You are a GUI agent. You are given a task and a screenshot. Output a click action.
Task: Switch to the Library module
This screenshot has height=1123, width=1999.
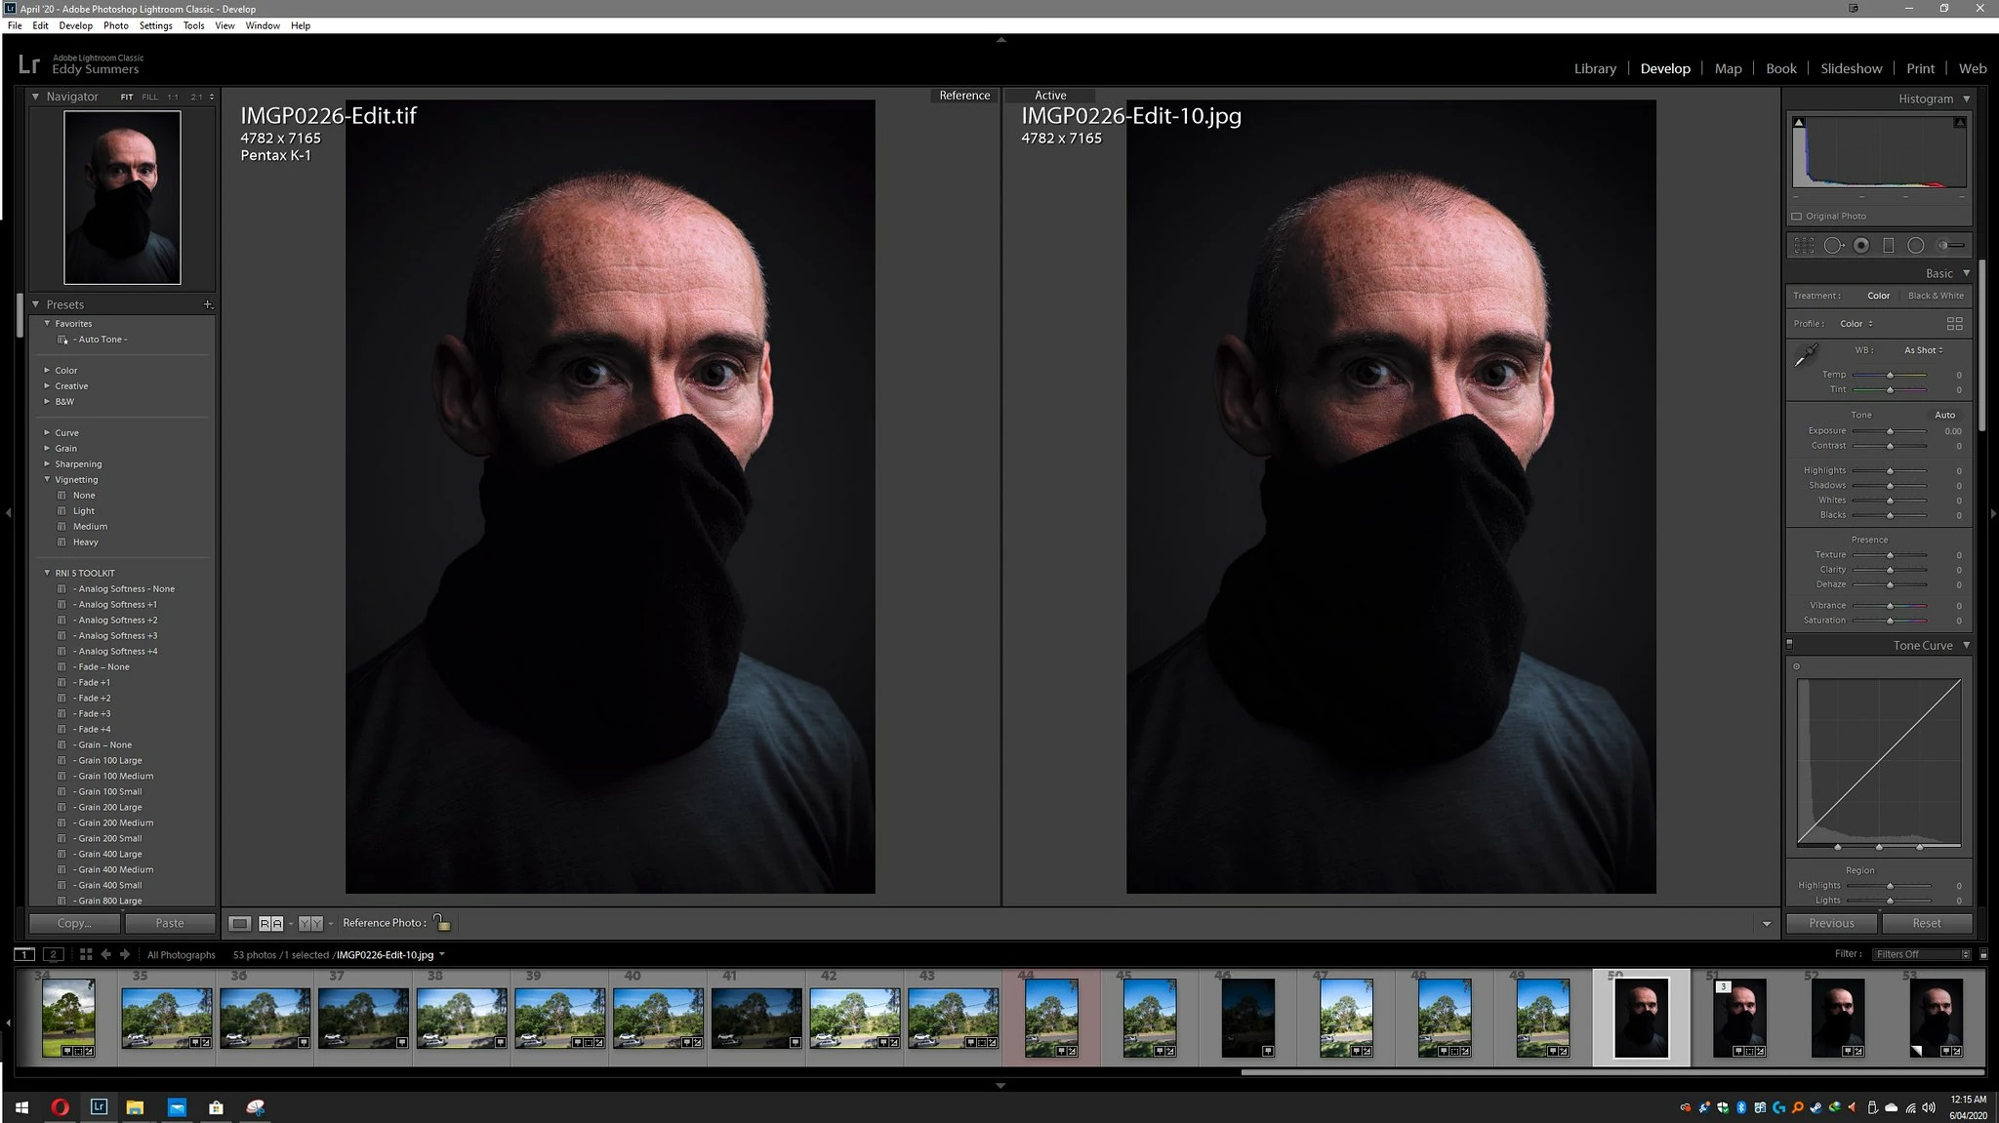pos(1595,68)
